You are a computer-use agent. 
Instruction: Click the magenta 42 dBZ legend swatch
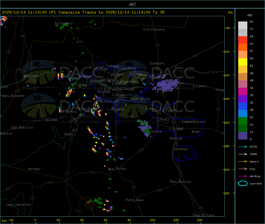pyautogui.click(x=243, y=91)
